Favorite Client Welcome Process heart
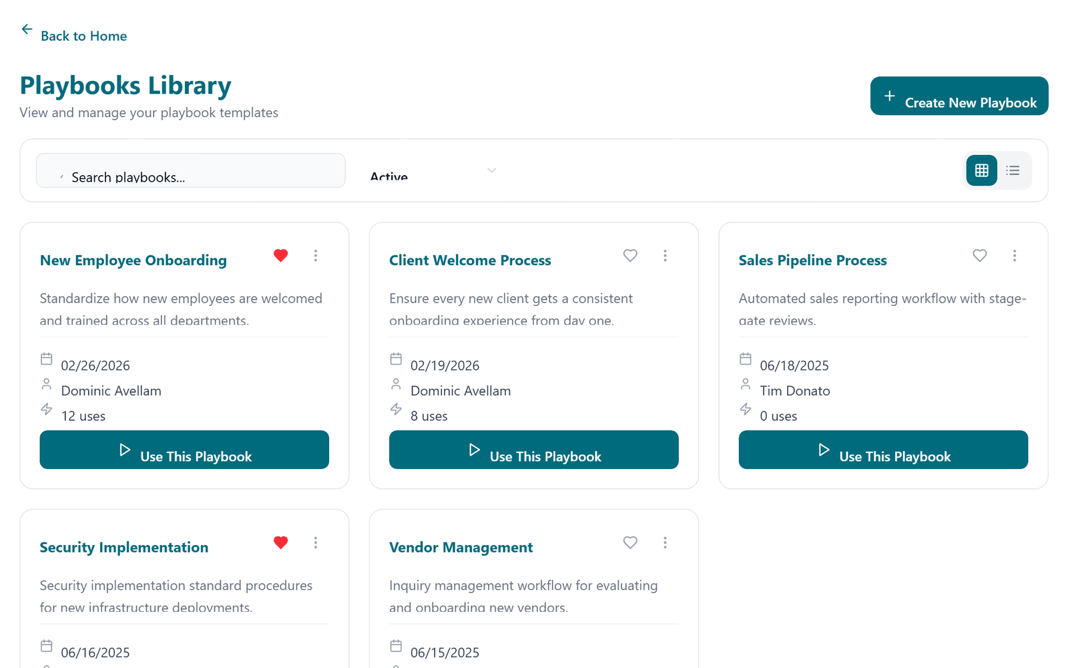Screen dimensions: 1068x668 pos(630,255)
